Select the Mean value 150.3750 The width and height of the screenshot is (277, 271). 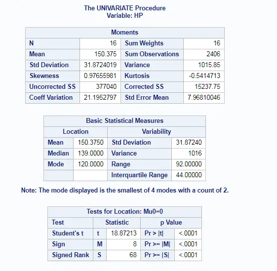point(91,142)
